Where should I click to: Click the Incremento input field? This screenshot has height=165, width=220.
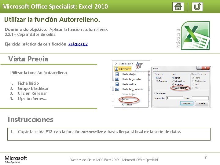click(175, 98)
